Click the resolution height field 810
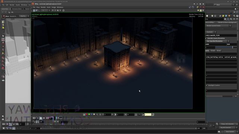 [x=232, y=44]
